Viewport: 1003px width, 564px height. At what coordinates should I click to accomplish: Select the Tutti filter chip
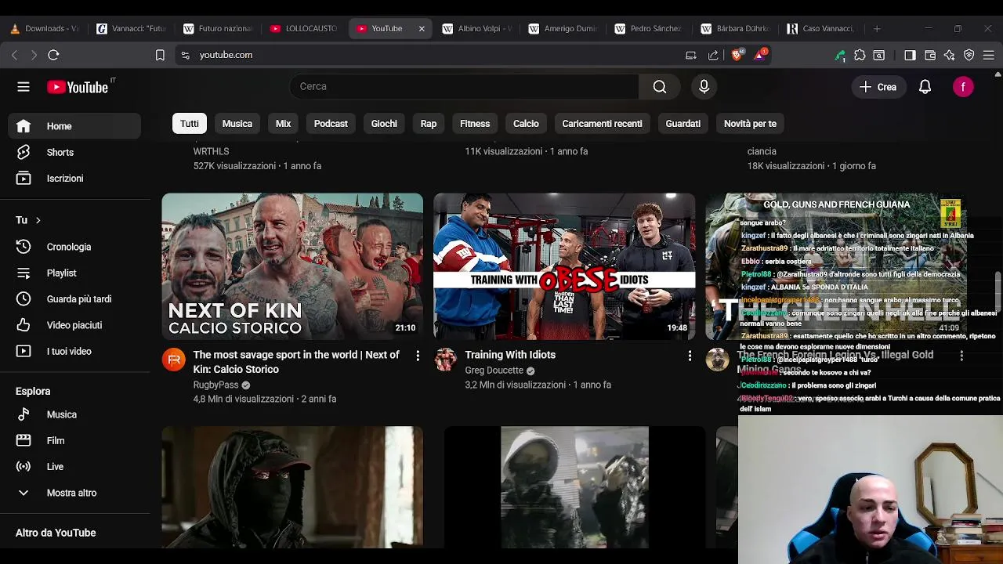190,124
